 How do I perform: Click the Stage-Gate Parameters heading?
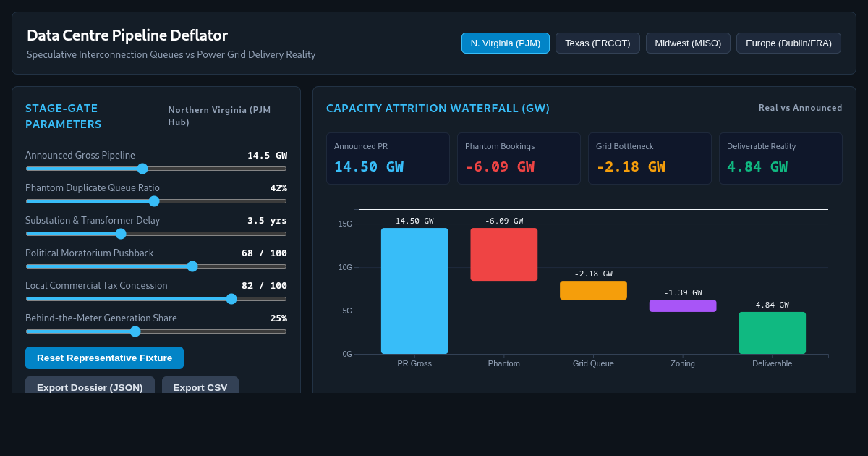pos(64,116)
